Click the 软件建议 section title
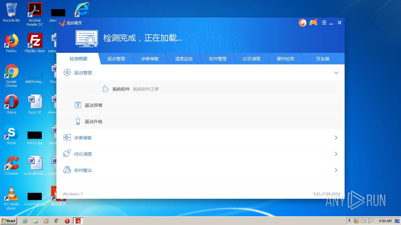 click(83, 170)
